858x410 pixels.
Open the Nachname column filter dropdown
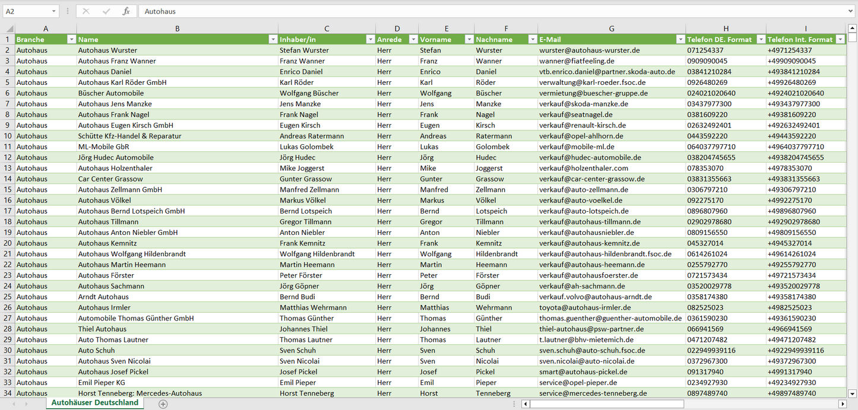click(x=532, y=39)
